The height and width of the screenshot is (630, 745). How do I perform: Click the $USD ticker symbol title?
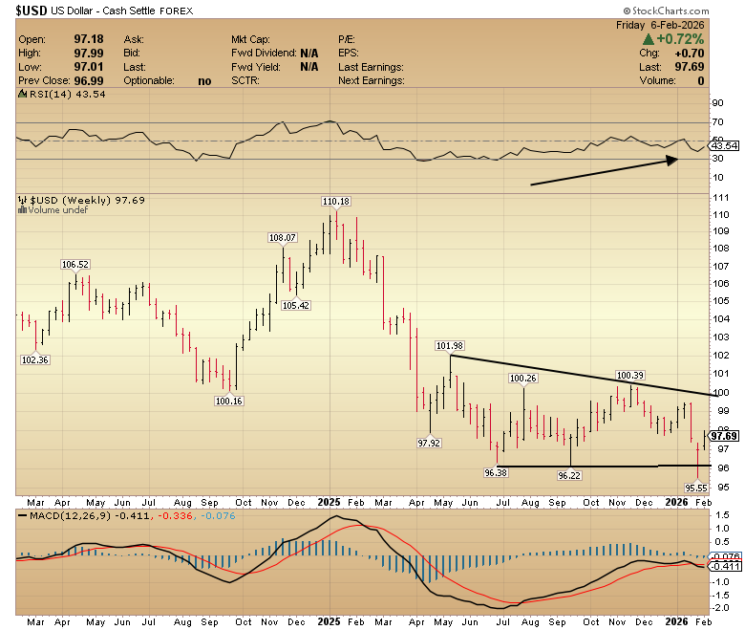click(32, 10)
